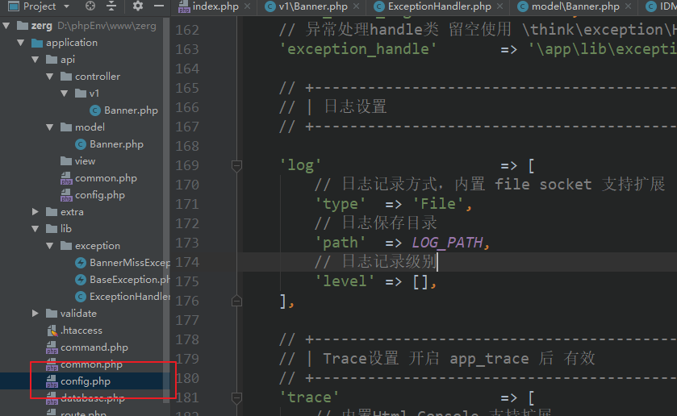Fold the closing bracket marker at line 176

236,301
